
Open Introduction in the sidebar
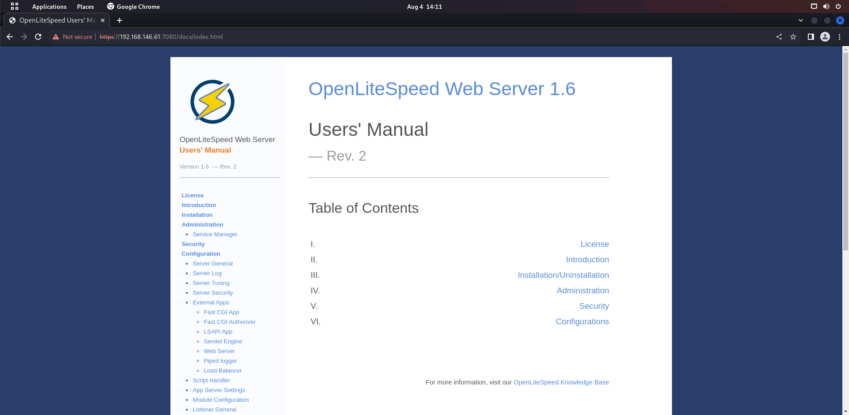click(x=199, y=205)
